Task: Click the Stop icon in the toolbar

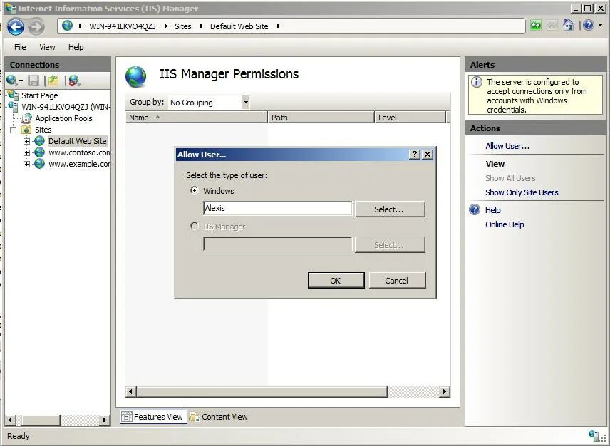Action: pos(552,26)
